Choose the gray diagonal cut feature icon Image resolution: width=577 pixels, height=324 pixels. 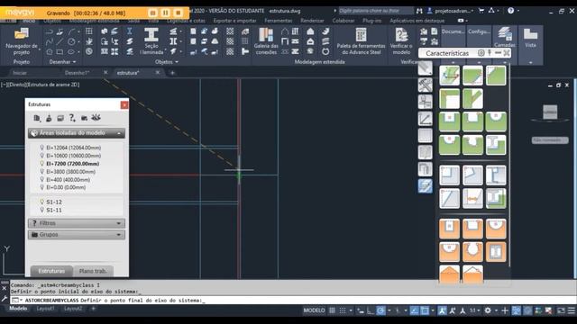[x=449, y=198]
